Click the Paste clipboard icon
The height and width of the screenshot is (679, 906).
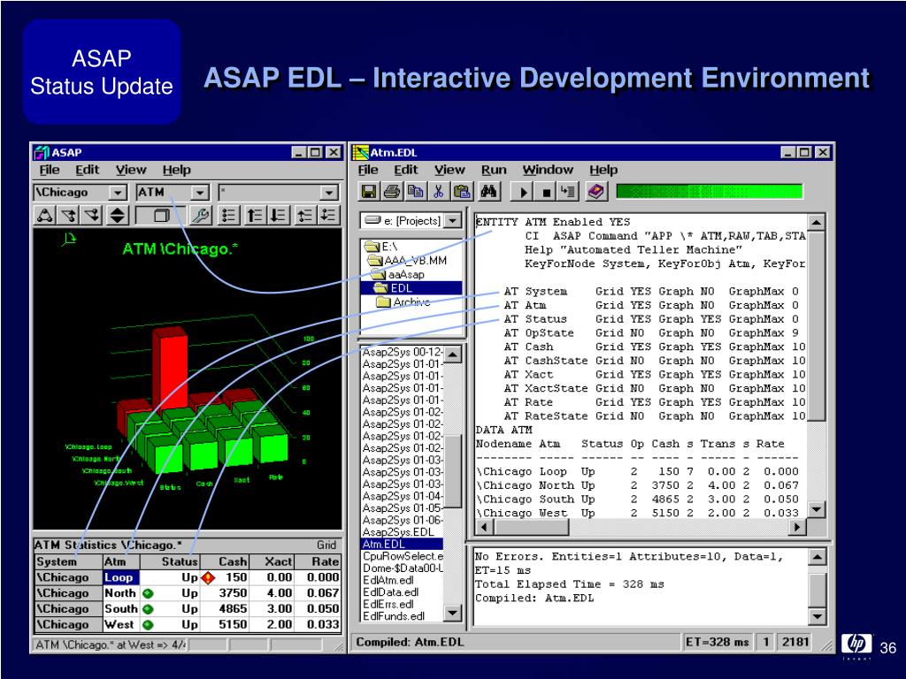[461, 192]
